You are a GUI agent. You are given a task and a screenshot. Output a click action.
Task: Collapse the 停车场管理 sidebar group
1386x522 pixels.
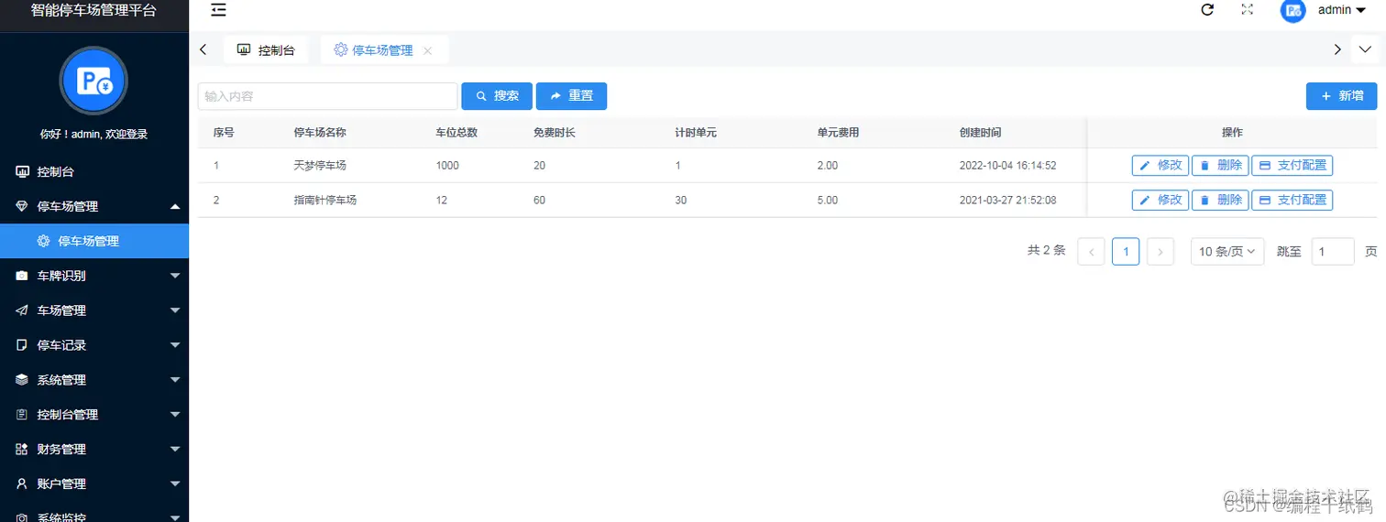tap(94, 206)
